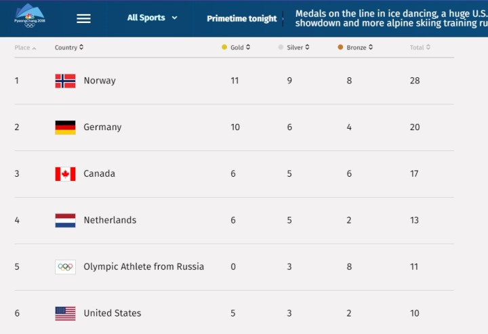Viewport: 488px width, 334px height.
Task: Open the Norway country link
Action: (100, 81)
